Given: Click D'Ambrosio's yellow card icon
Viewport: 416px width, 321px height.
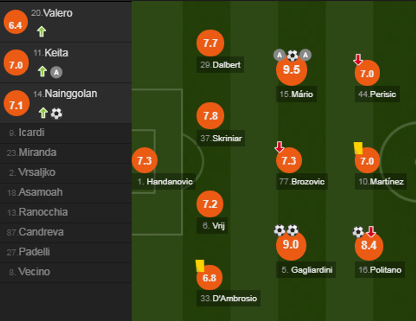Looking at the screenshot, I should [x=200, y=266].
